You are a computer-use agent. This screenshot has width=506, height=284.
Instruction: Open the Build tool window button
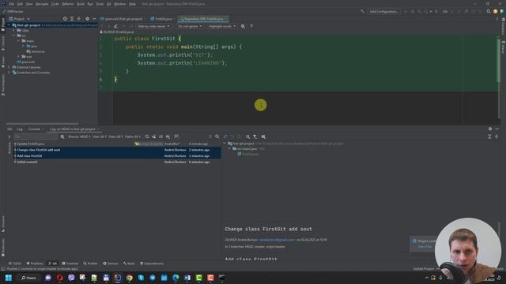[x=129, y=263]
